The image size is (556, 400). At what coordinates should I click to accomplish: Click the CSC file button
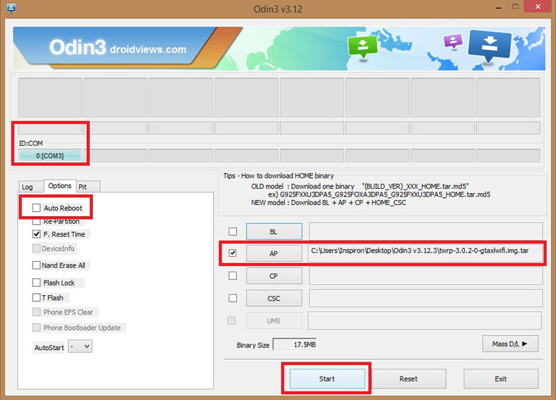[x=274, y=299]
